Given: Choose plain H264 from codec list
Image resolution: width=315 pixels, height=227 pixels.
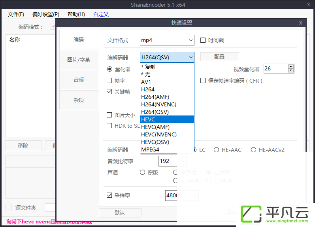Looking at the screenshot, I should [x=167, y=89].
